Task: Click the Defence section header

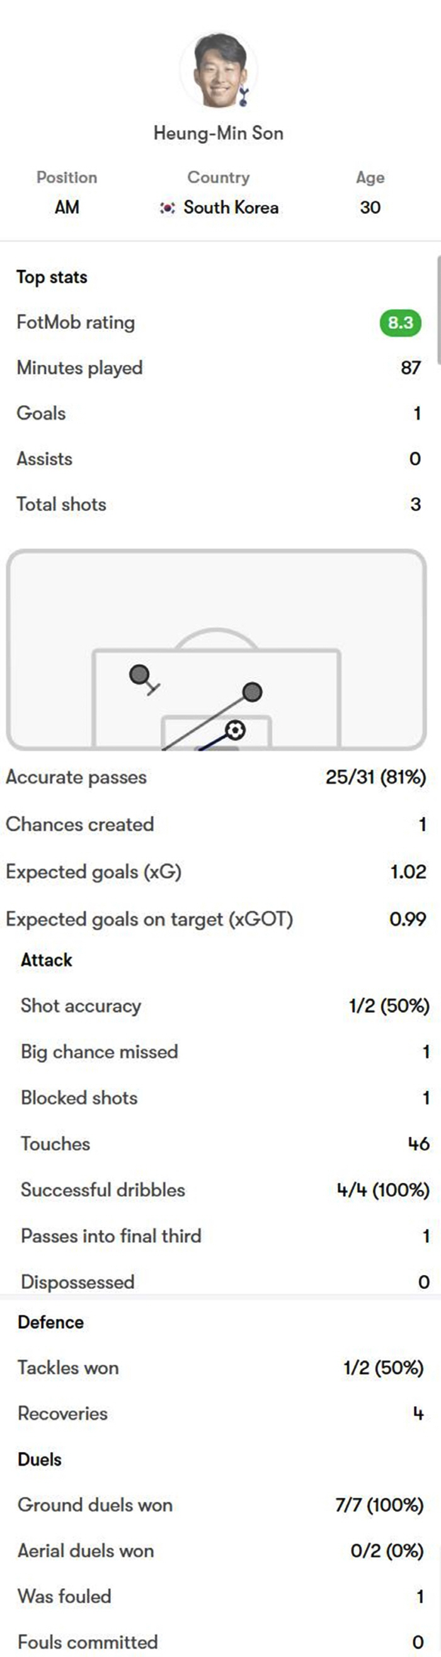Action: pos(51,1322)
